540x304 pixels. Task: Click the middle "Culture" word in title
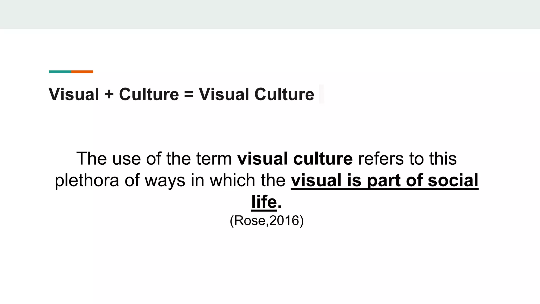click(149, 94)
